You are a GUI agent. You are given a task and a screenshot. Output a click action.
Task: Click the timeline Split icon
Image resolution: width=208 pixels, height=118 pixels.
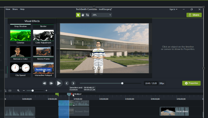pos(10,91)
